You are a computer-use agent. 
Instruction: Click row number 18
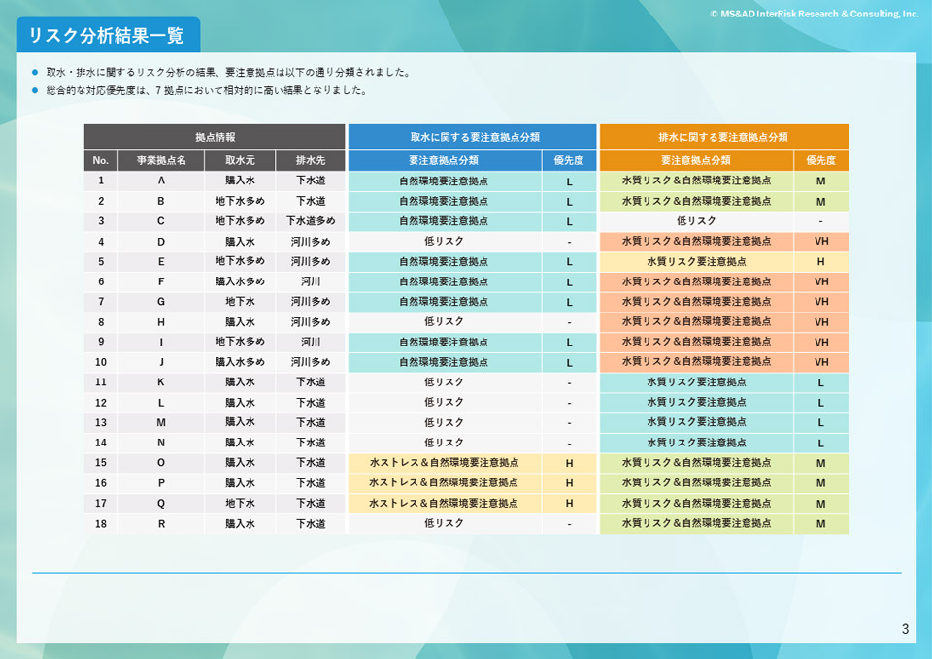[x=101, y=523]
